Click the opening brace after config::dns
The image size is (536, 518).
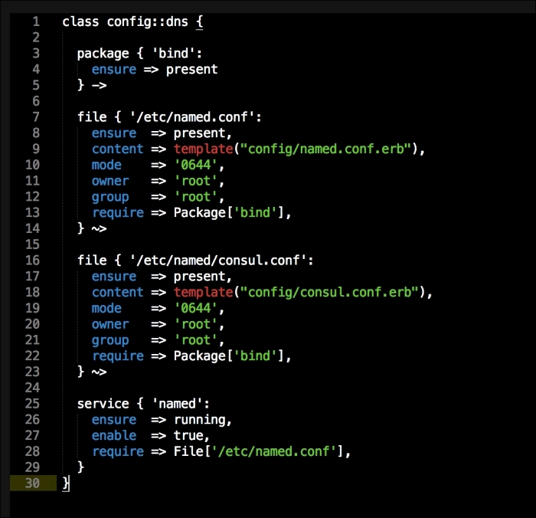[199, 21]
